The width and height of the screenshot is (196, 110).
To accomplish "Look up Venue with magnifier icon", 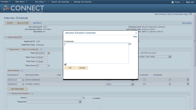I will (x=84, y=98).
